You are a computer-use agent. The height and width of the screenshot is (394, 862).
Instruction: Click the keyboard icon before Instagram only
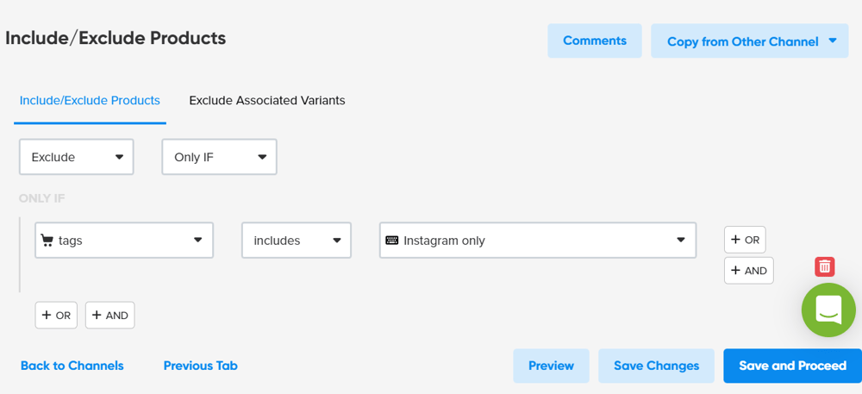[x=392, y=241]
